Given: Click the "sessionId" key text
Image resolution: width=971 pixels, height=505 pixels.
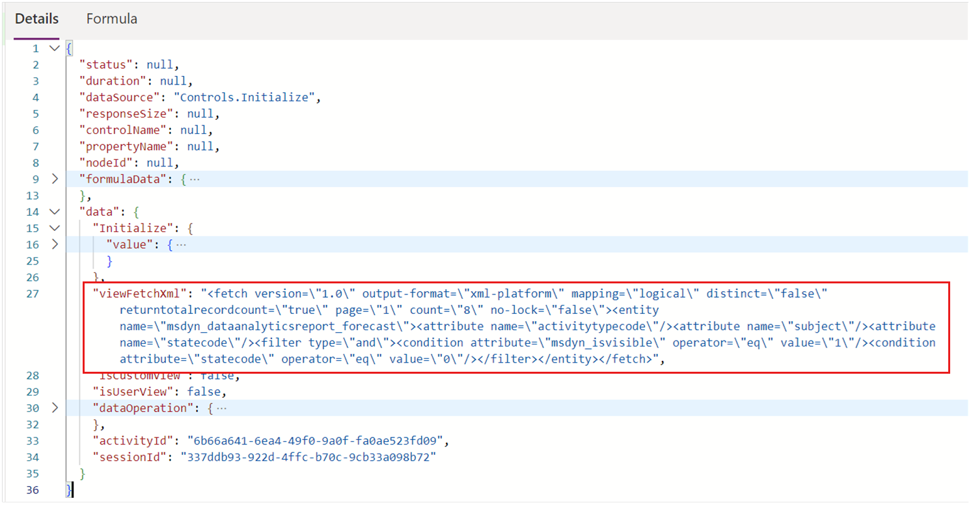Looking at the screenshot, I should point(130,457).
